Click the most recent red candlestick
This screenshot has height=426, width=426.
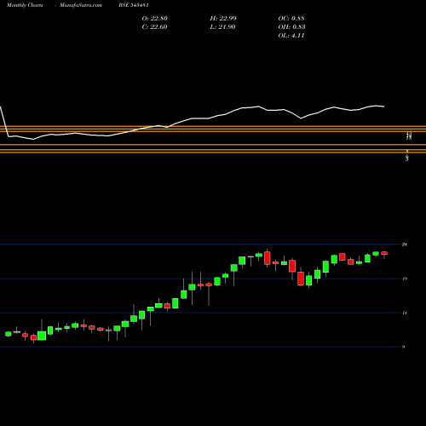pos(384,253)
